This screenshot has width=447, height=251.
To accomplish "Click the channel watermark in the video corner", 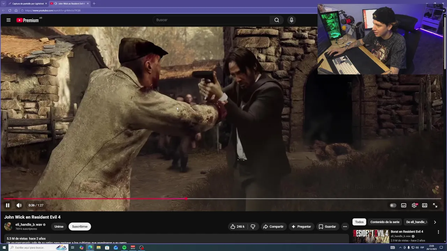I will tap(435, 190).
